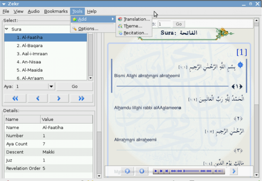262x181 pixels.
Task: Select the Revelation Order row
Action: [x=49, y=168]
